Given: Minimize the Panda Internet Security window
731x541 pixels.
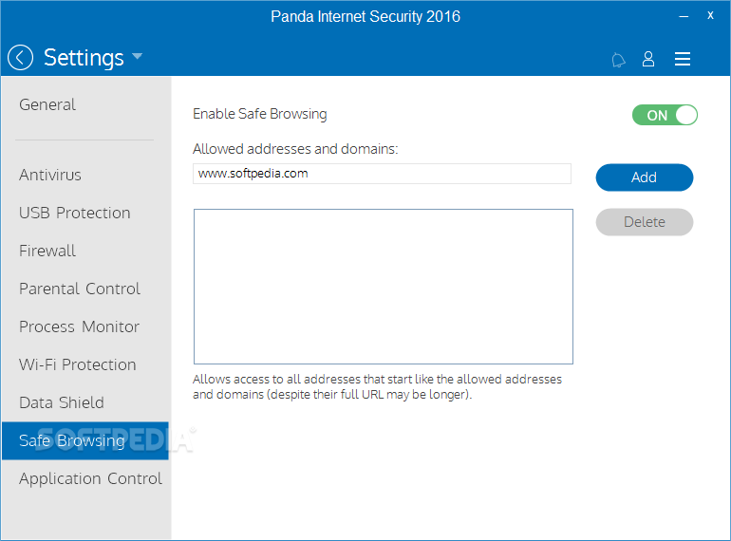Looking at the screenshot, I should (x=684, y=17).
